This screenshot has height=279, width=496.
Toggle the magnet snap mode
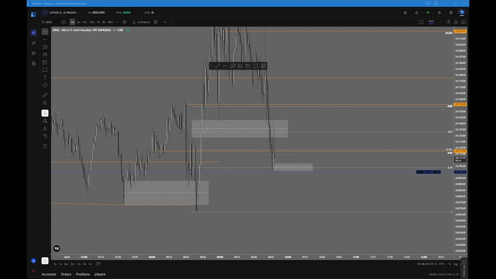click(45, 113)
